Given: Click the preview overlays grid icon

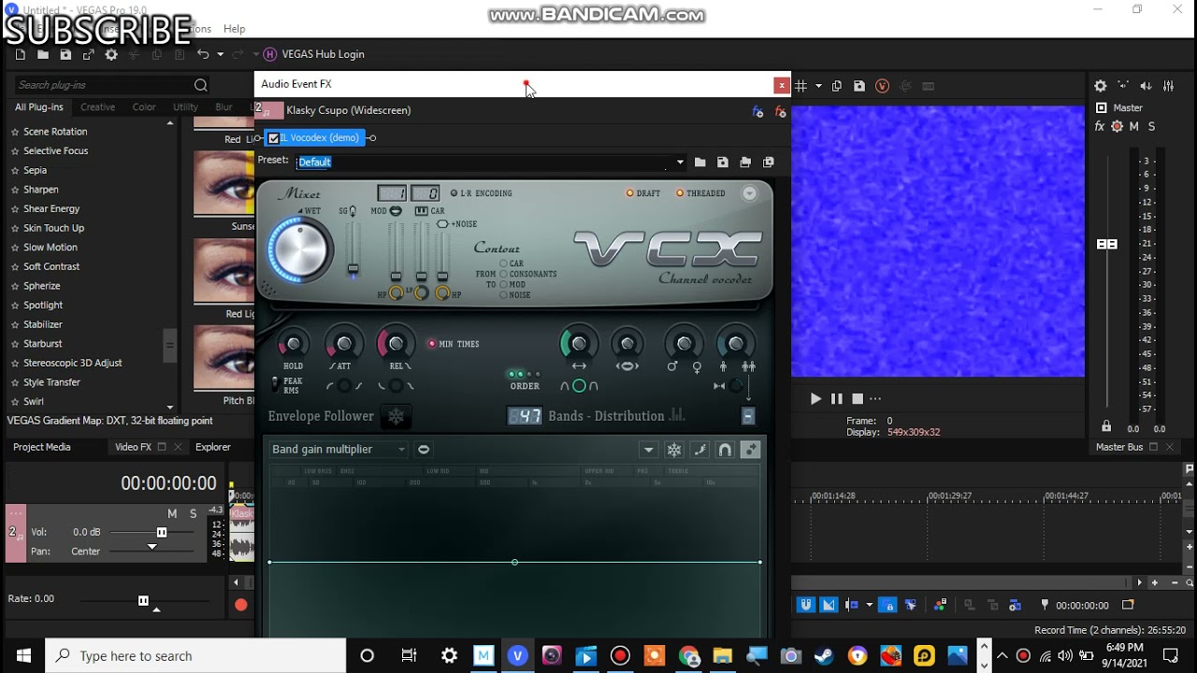Looking at the screenshot, I should click(x=801, y=86).
